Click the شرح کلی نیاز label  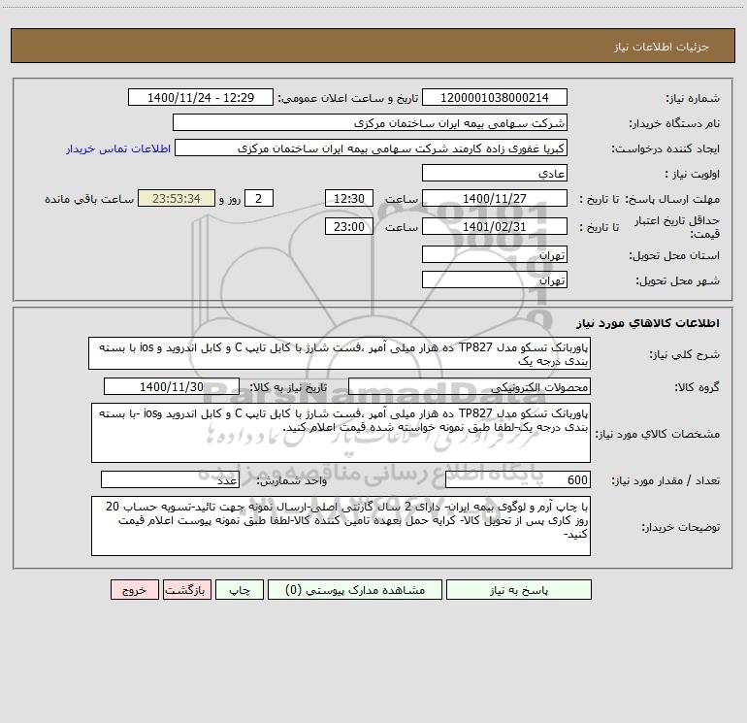tap(685, 354)
